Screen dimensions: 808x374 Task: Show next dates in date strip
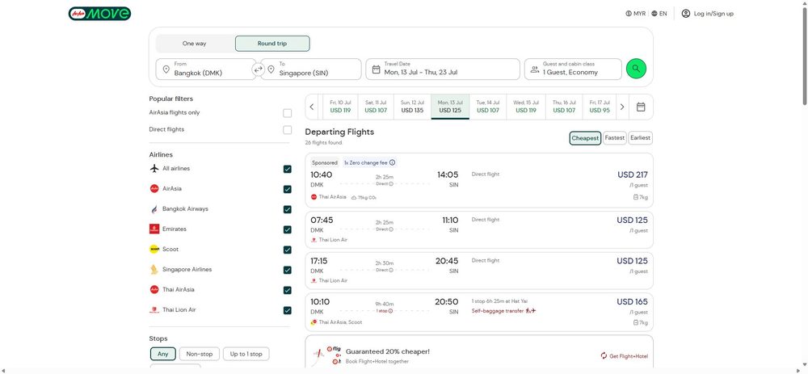click(622, 107)
